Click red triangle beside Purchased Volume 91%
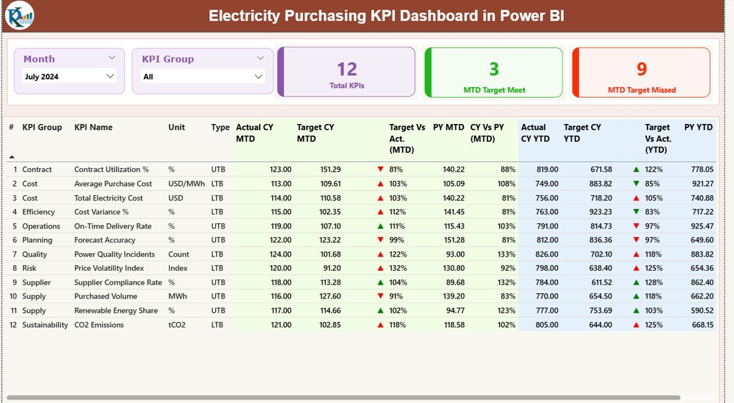The height and width of the screenshot is (403, 734). [380, 296]
